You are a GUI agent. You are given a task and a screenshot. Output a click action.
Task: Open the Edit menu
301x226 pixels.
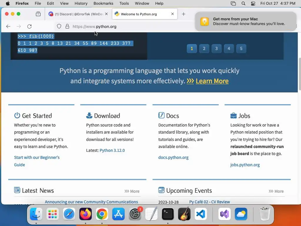[51, 3]
